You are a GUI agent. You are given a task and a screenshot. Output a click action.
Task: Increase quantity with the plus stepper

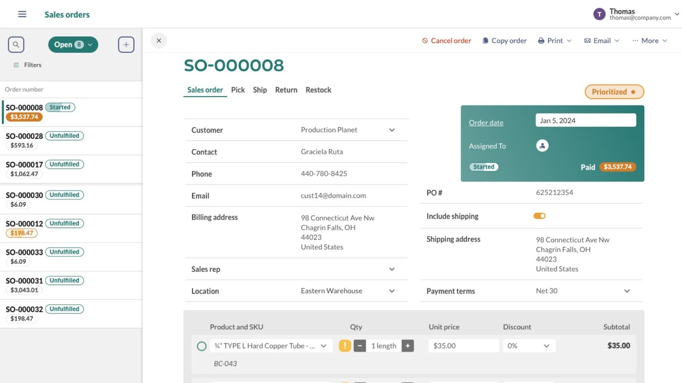(407, 346)
